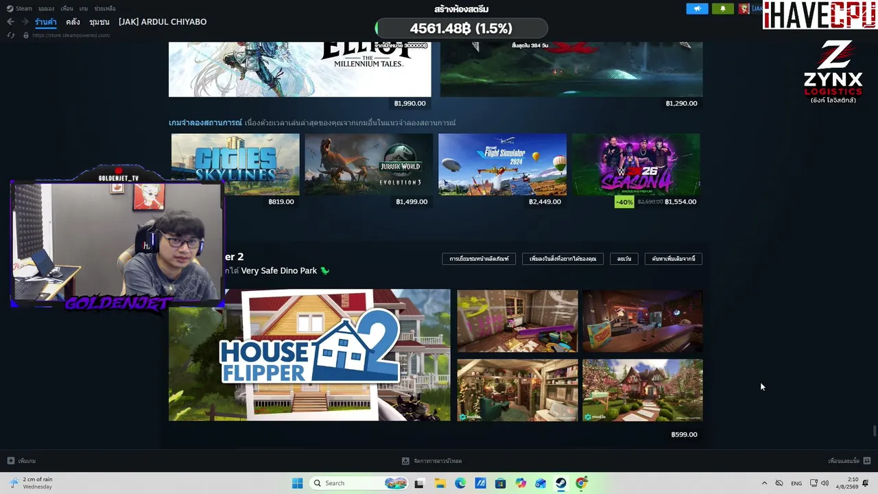Click the Steam icon on the taskbar
Viewport: 878px width, 494px height.
[x=561, y=483]
